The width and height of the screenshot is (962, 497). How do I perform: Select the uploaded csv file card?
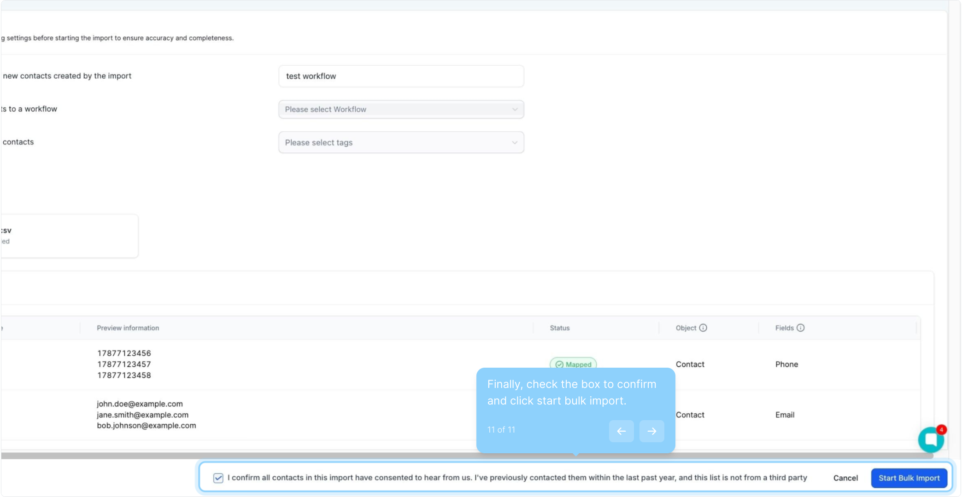click(x=69, y=236)
